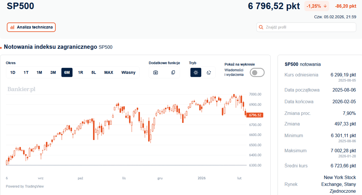Take a chart snapshot with the camera icon
This screenshot has height=195, width=362.
155,73
